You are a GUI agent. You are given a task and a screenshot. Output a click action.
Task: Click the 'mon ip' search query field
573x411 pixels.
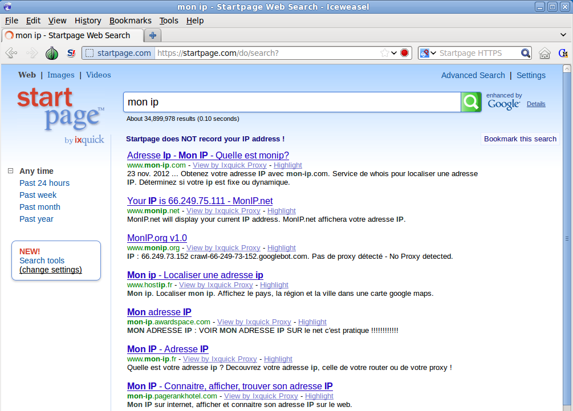click(292, 102)
